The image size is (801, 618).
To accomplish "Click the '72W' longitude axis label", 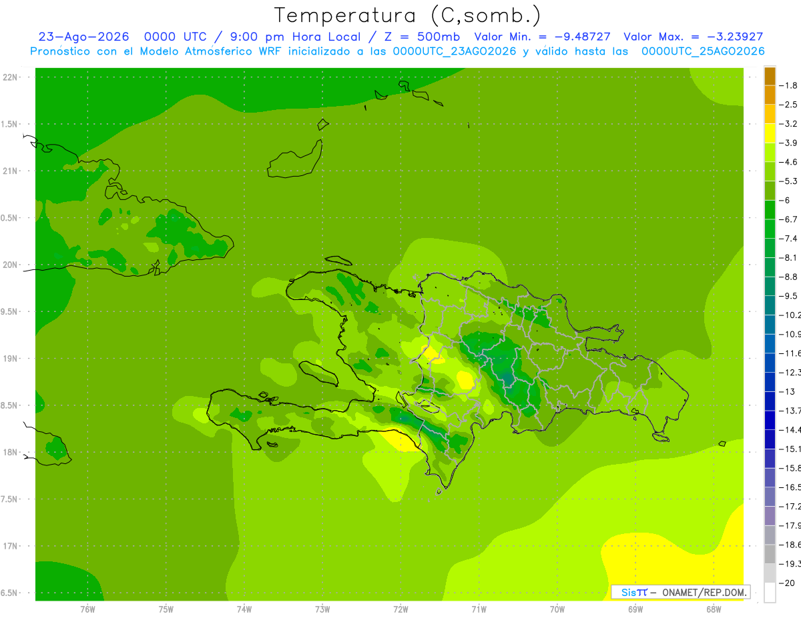I will click(x=400, y=609).
